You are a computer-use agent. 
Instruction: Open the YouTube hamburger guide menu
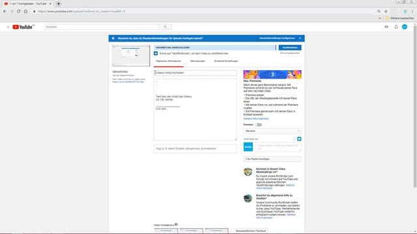(8, 27)
